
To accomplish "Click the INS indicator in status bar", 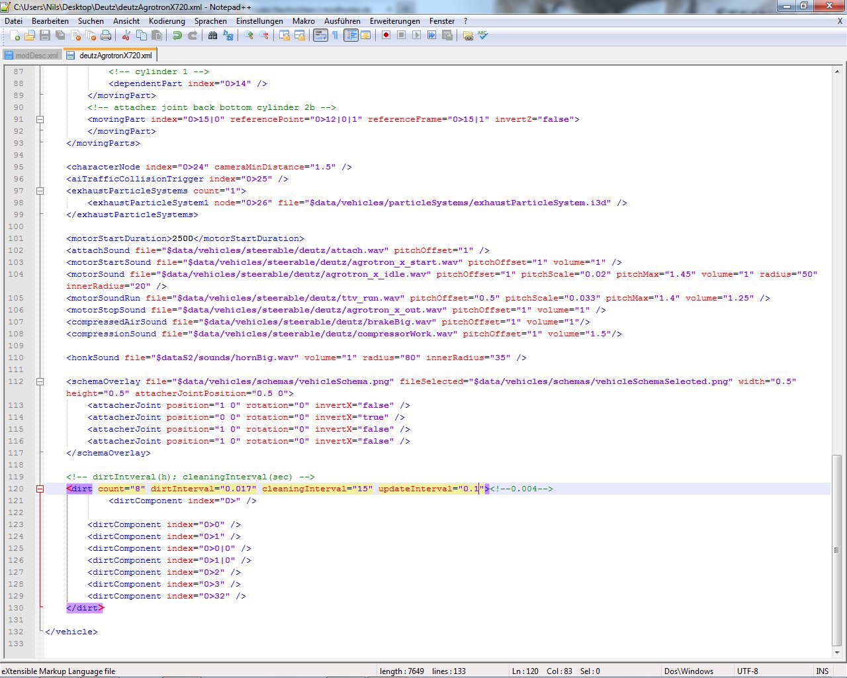I will [x=823, y=671].
